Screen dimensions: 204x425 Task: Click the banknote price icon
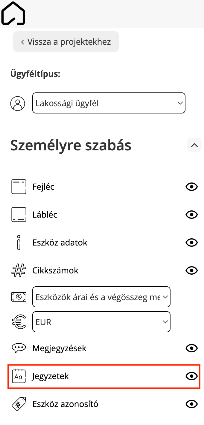point(19,297)
